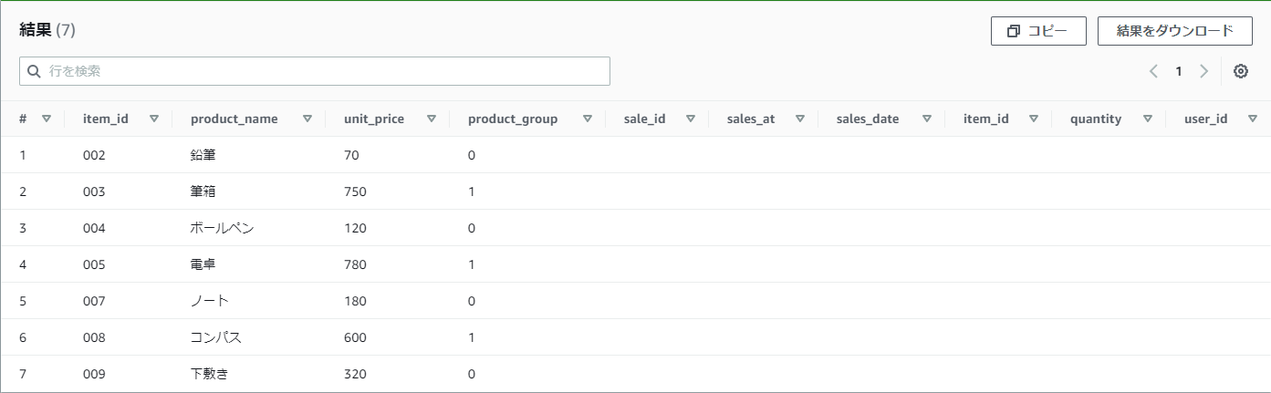Click the 結果をダウンロード button
The image size is (1271, 393).
point(1174,31)
